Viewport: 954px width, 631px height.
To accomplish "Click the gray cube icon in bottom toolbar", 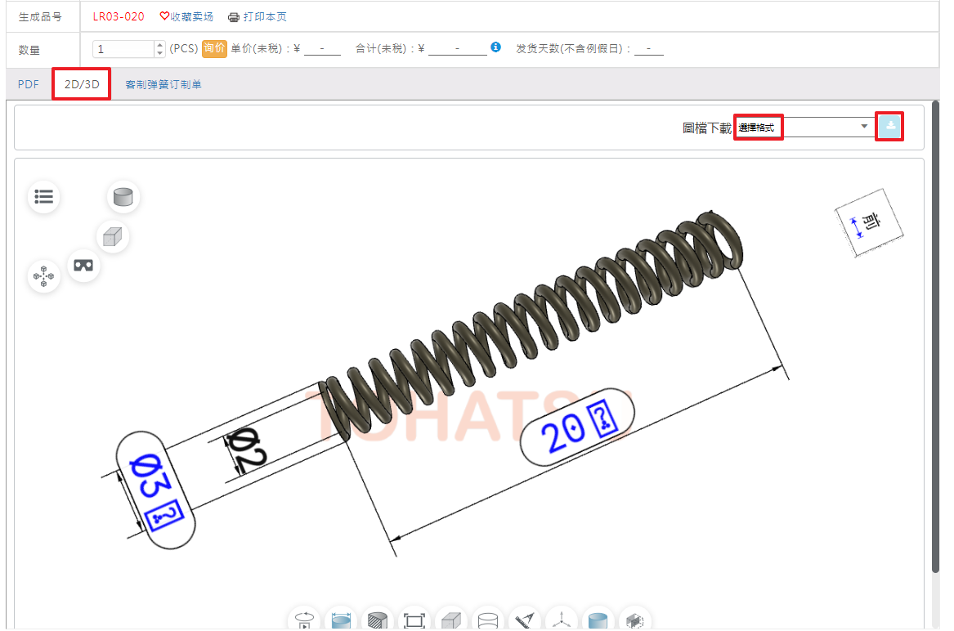I will click(x=450, y=620).
